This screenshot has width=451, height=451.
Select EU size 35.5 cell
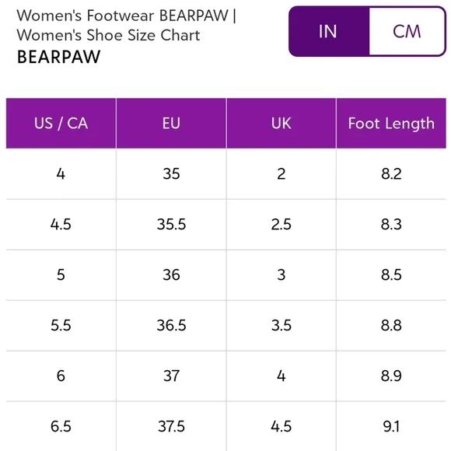171,225
